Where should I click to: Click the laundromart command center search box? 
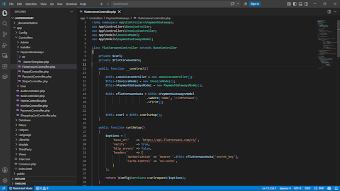coord(170,4)
